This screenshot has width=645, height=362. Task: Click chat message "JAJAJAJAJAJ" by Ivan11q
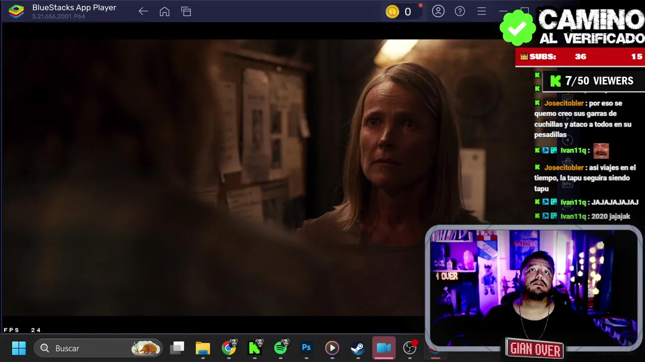[586, 202]
